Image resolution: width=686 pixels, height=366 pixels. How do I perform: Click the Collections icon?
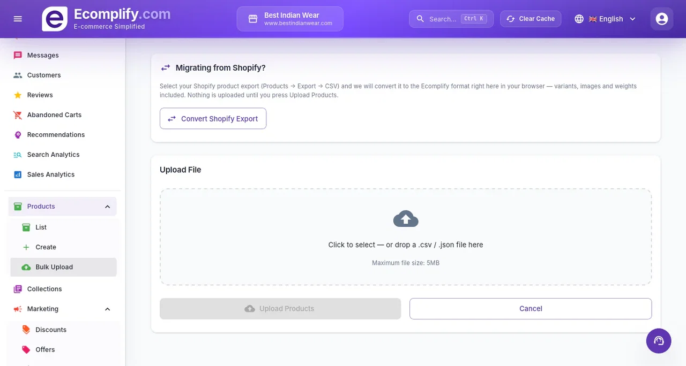[x=18, y=289]
